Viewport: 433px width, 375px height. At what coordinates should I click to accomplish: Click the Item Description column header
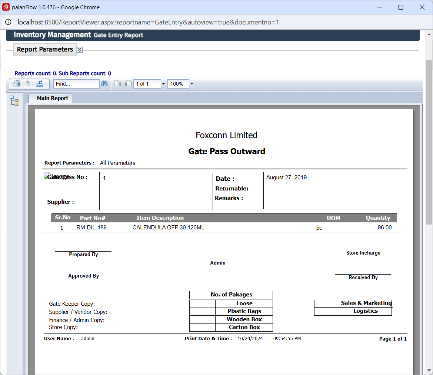[160, 218]
